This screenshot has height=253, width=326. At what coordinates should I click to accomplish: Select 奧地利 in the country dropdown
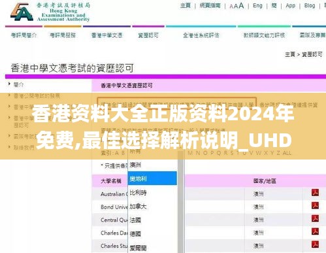[x=152, y=178]
